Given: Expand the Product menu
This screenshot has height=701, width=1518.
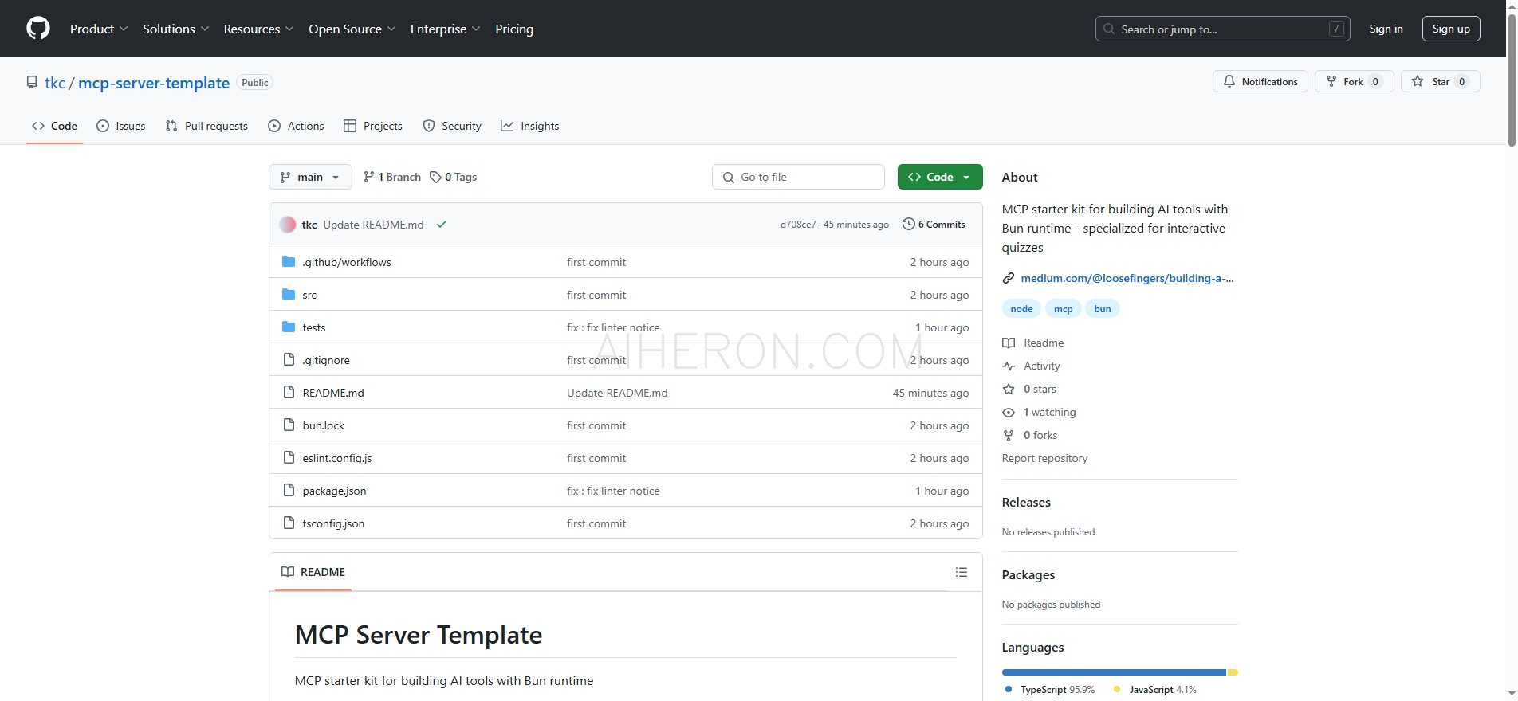Looking at the screenshot, I should [99, 29].
